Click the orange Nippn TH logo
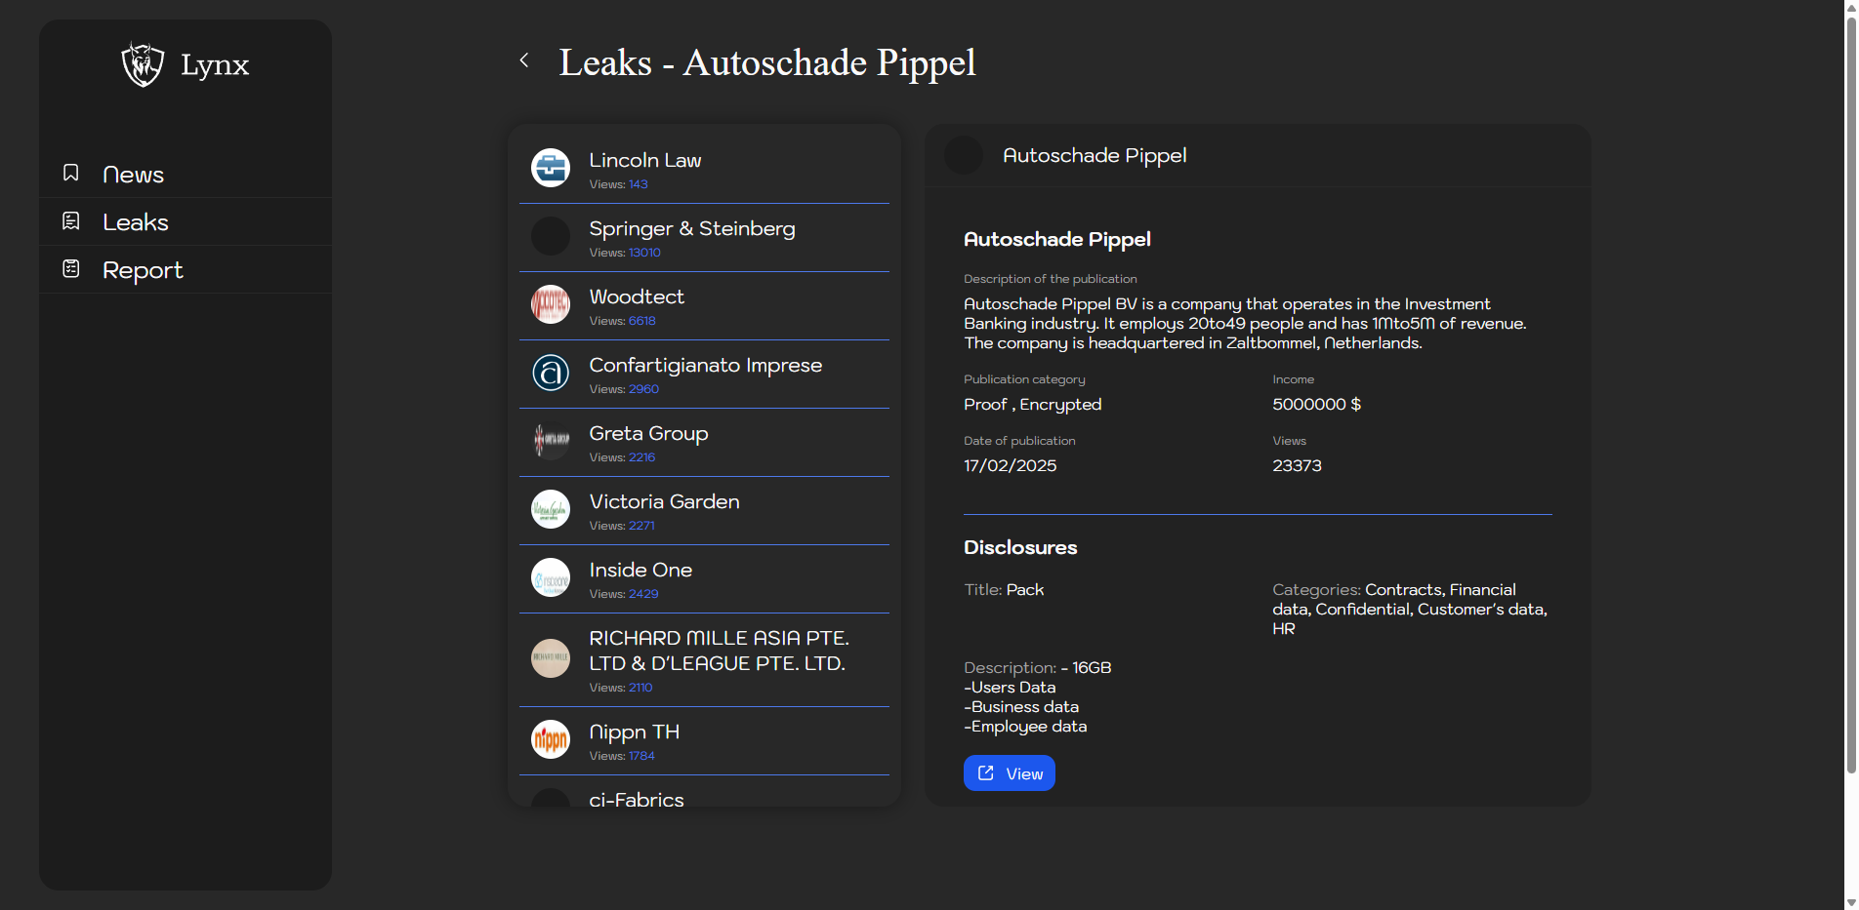The height and width of the screenshot is (910, 1859). [550, 739]
